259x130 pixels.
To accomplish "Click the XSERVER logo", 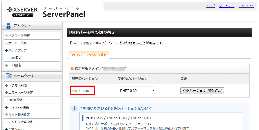I will point(22,12).
